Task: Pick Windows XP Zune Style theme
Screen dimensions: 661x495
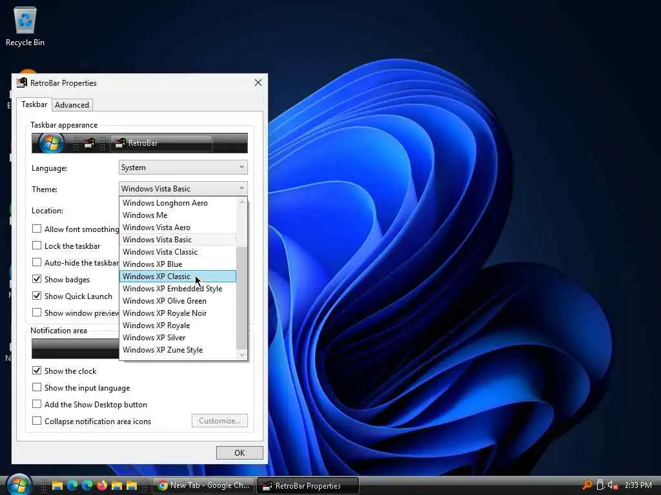Action: click(x=178, y=349)
